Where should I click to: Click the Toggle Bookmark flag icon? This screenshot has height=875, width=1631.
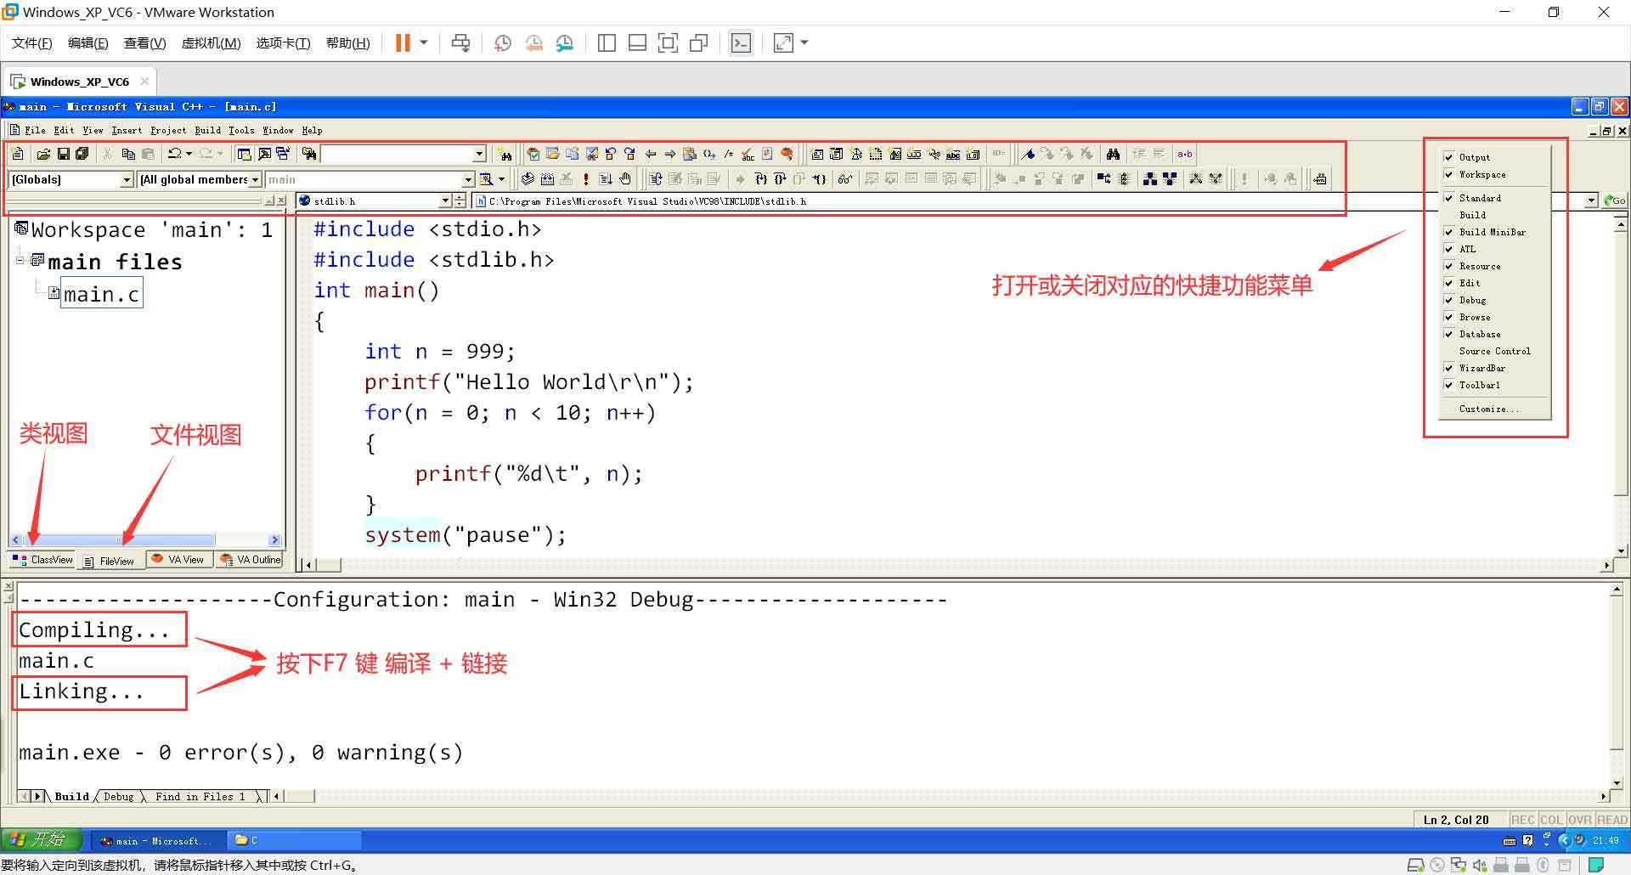click(1029, 154)
